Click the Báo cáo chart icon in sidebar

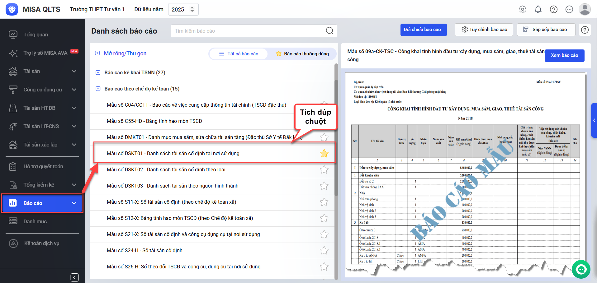13,203
